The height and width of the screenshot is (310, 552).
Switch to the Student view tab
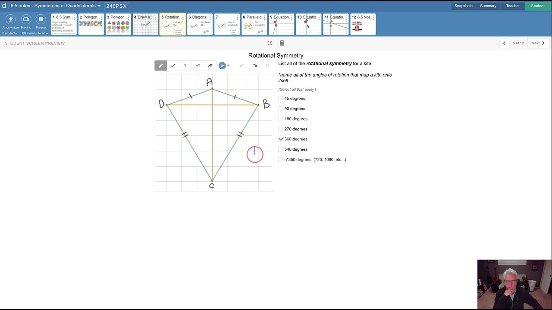pos(538,6)
